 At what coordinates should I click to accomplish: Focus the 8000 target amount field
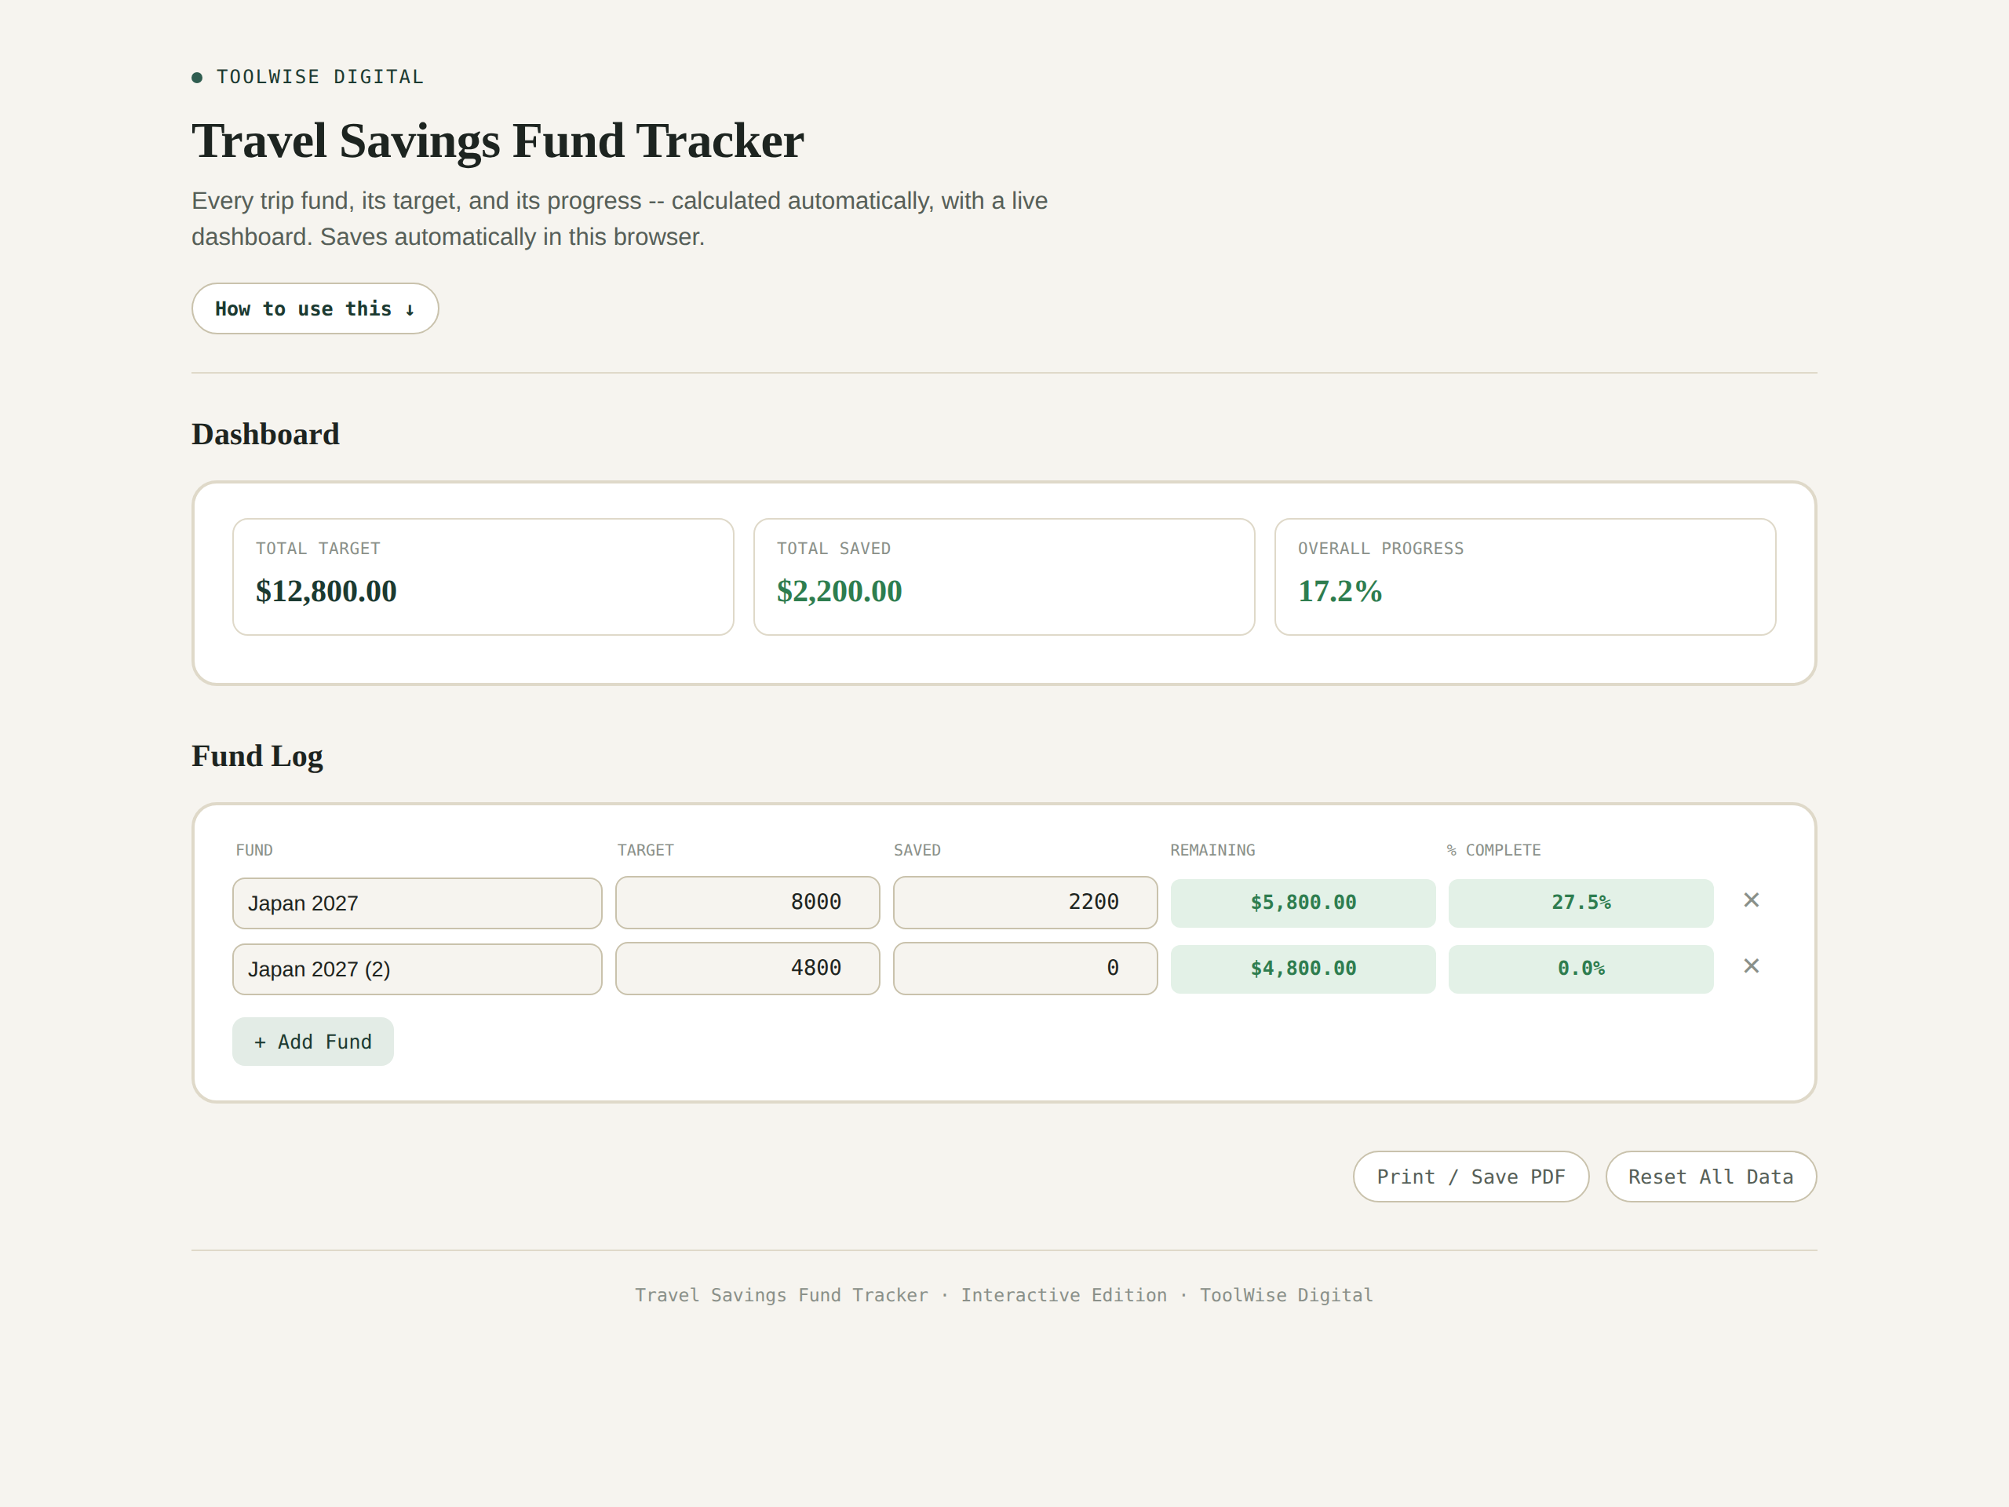pos(747,902)
